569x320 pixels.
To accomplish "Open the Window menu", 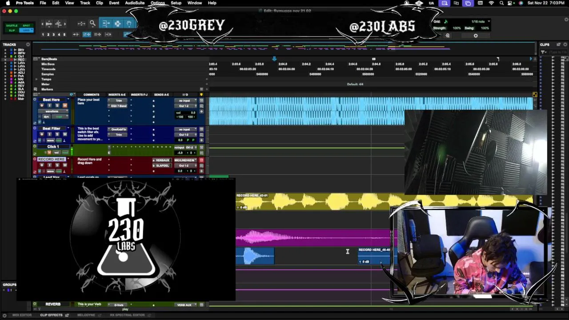I will (195, 3).
